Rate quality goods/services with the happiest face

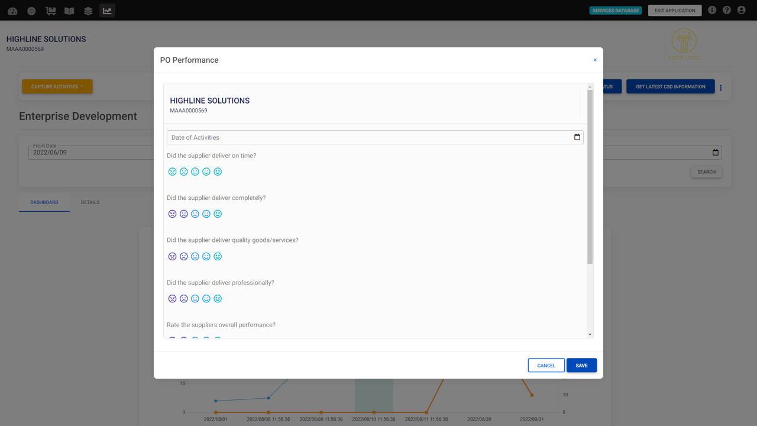coord(218,256)
